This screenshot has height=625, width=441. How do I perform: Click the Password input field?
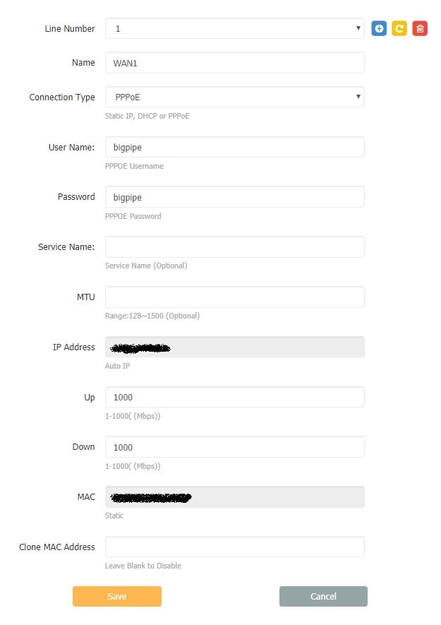tap(235, 197)
